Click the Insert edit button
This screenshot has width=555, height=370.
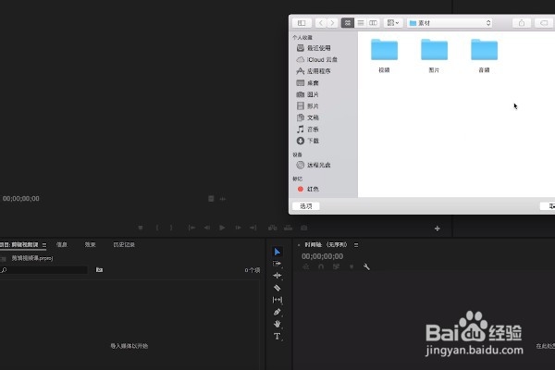pyautogui.click(x=272, y=228)
